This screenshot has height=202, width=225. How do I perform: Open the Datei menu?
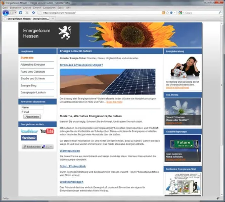5,8
